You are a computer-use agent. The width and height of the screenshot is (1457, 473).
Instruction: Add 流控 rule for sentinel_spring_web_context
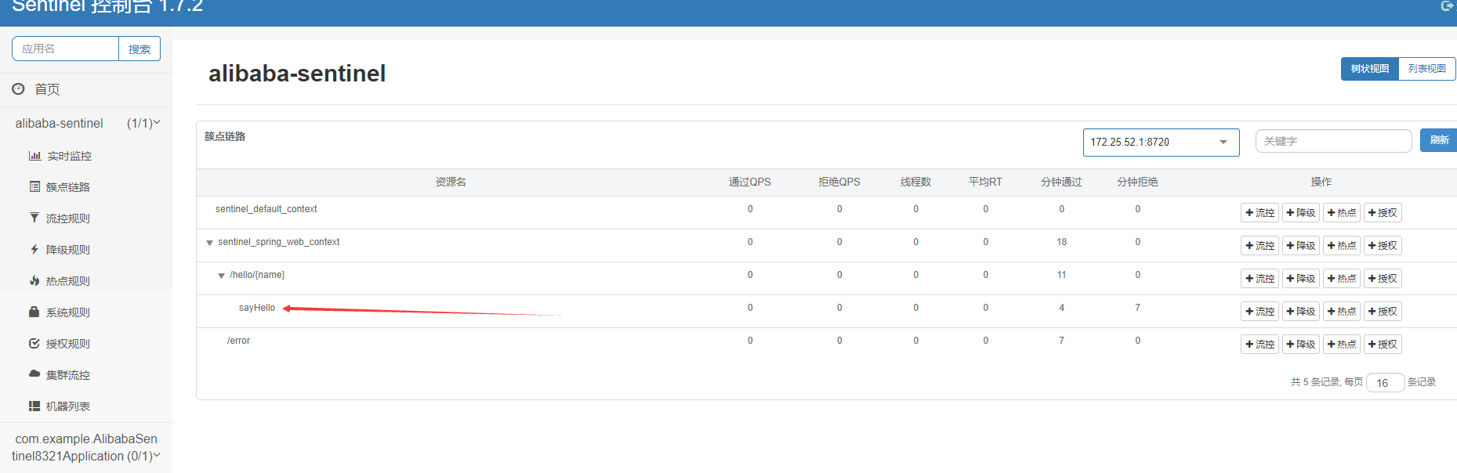pos(1259,246)
